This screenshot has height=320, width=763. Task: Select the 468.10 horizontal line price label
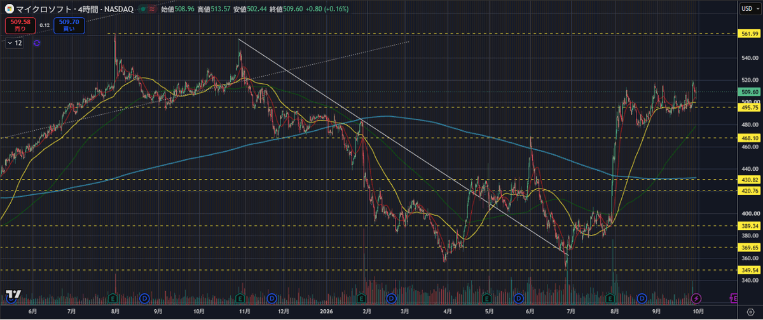(748, 137)
